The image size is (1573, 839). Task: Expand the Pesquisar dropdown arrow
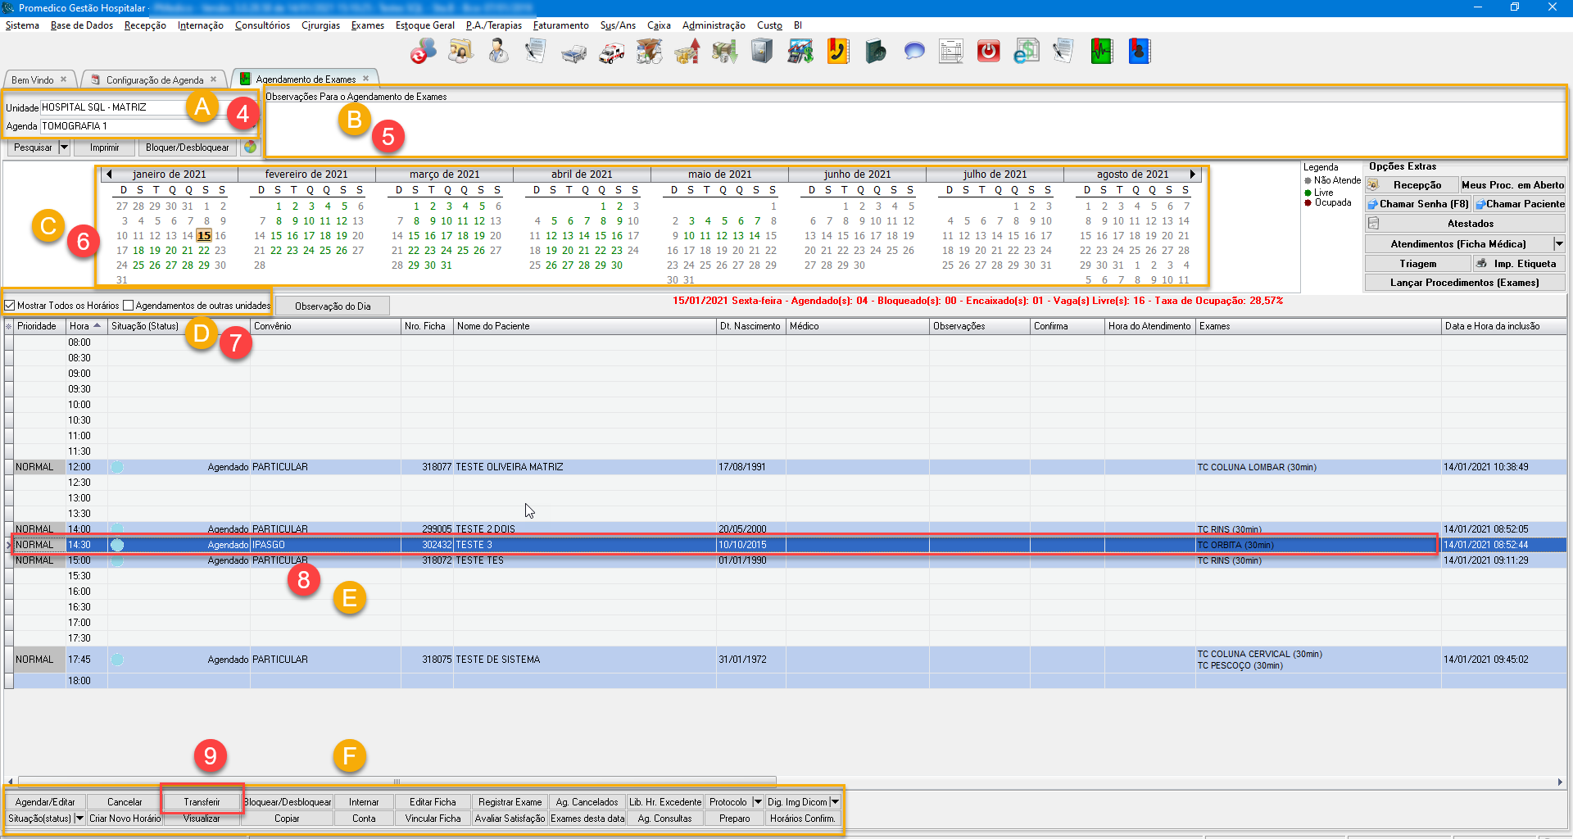[64, 147]
